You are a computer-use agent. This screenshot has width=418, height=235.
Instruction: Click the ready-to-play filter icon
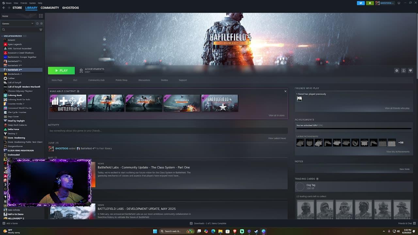(x=41, y=23)
